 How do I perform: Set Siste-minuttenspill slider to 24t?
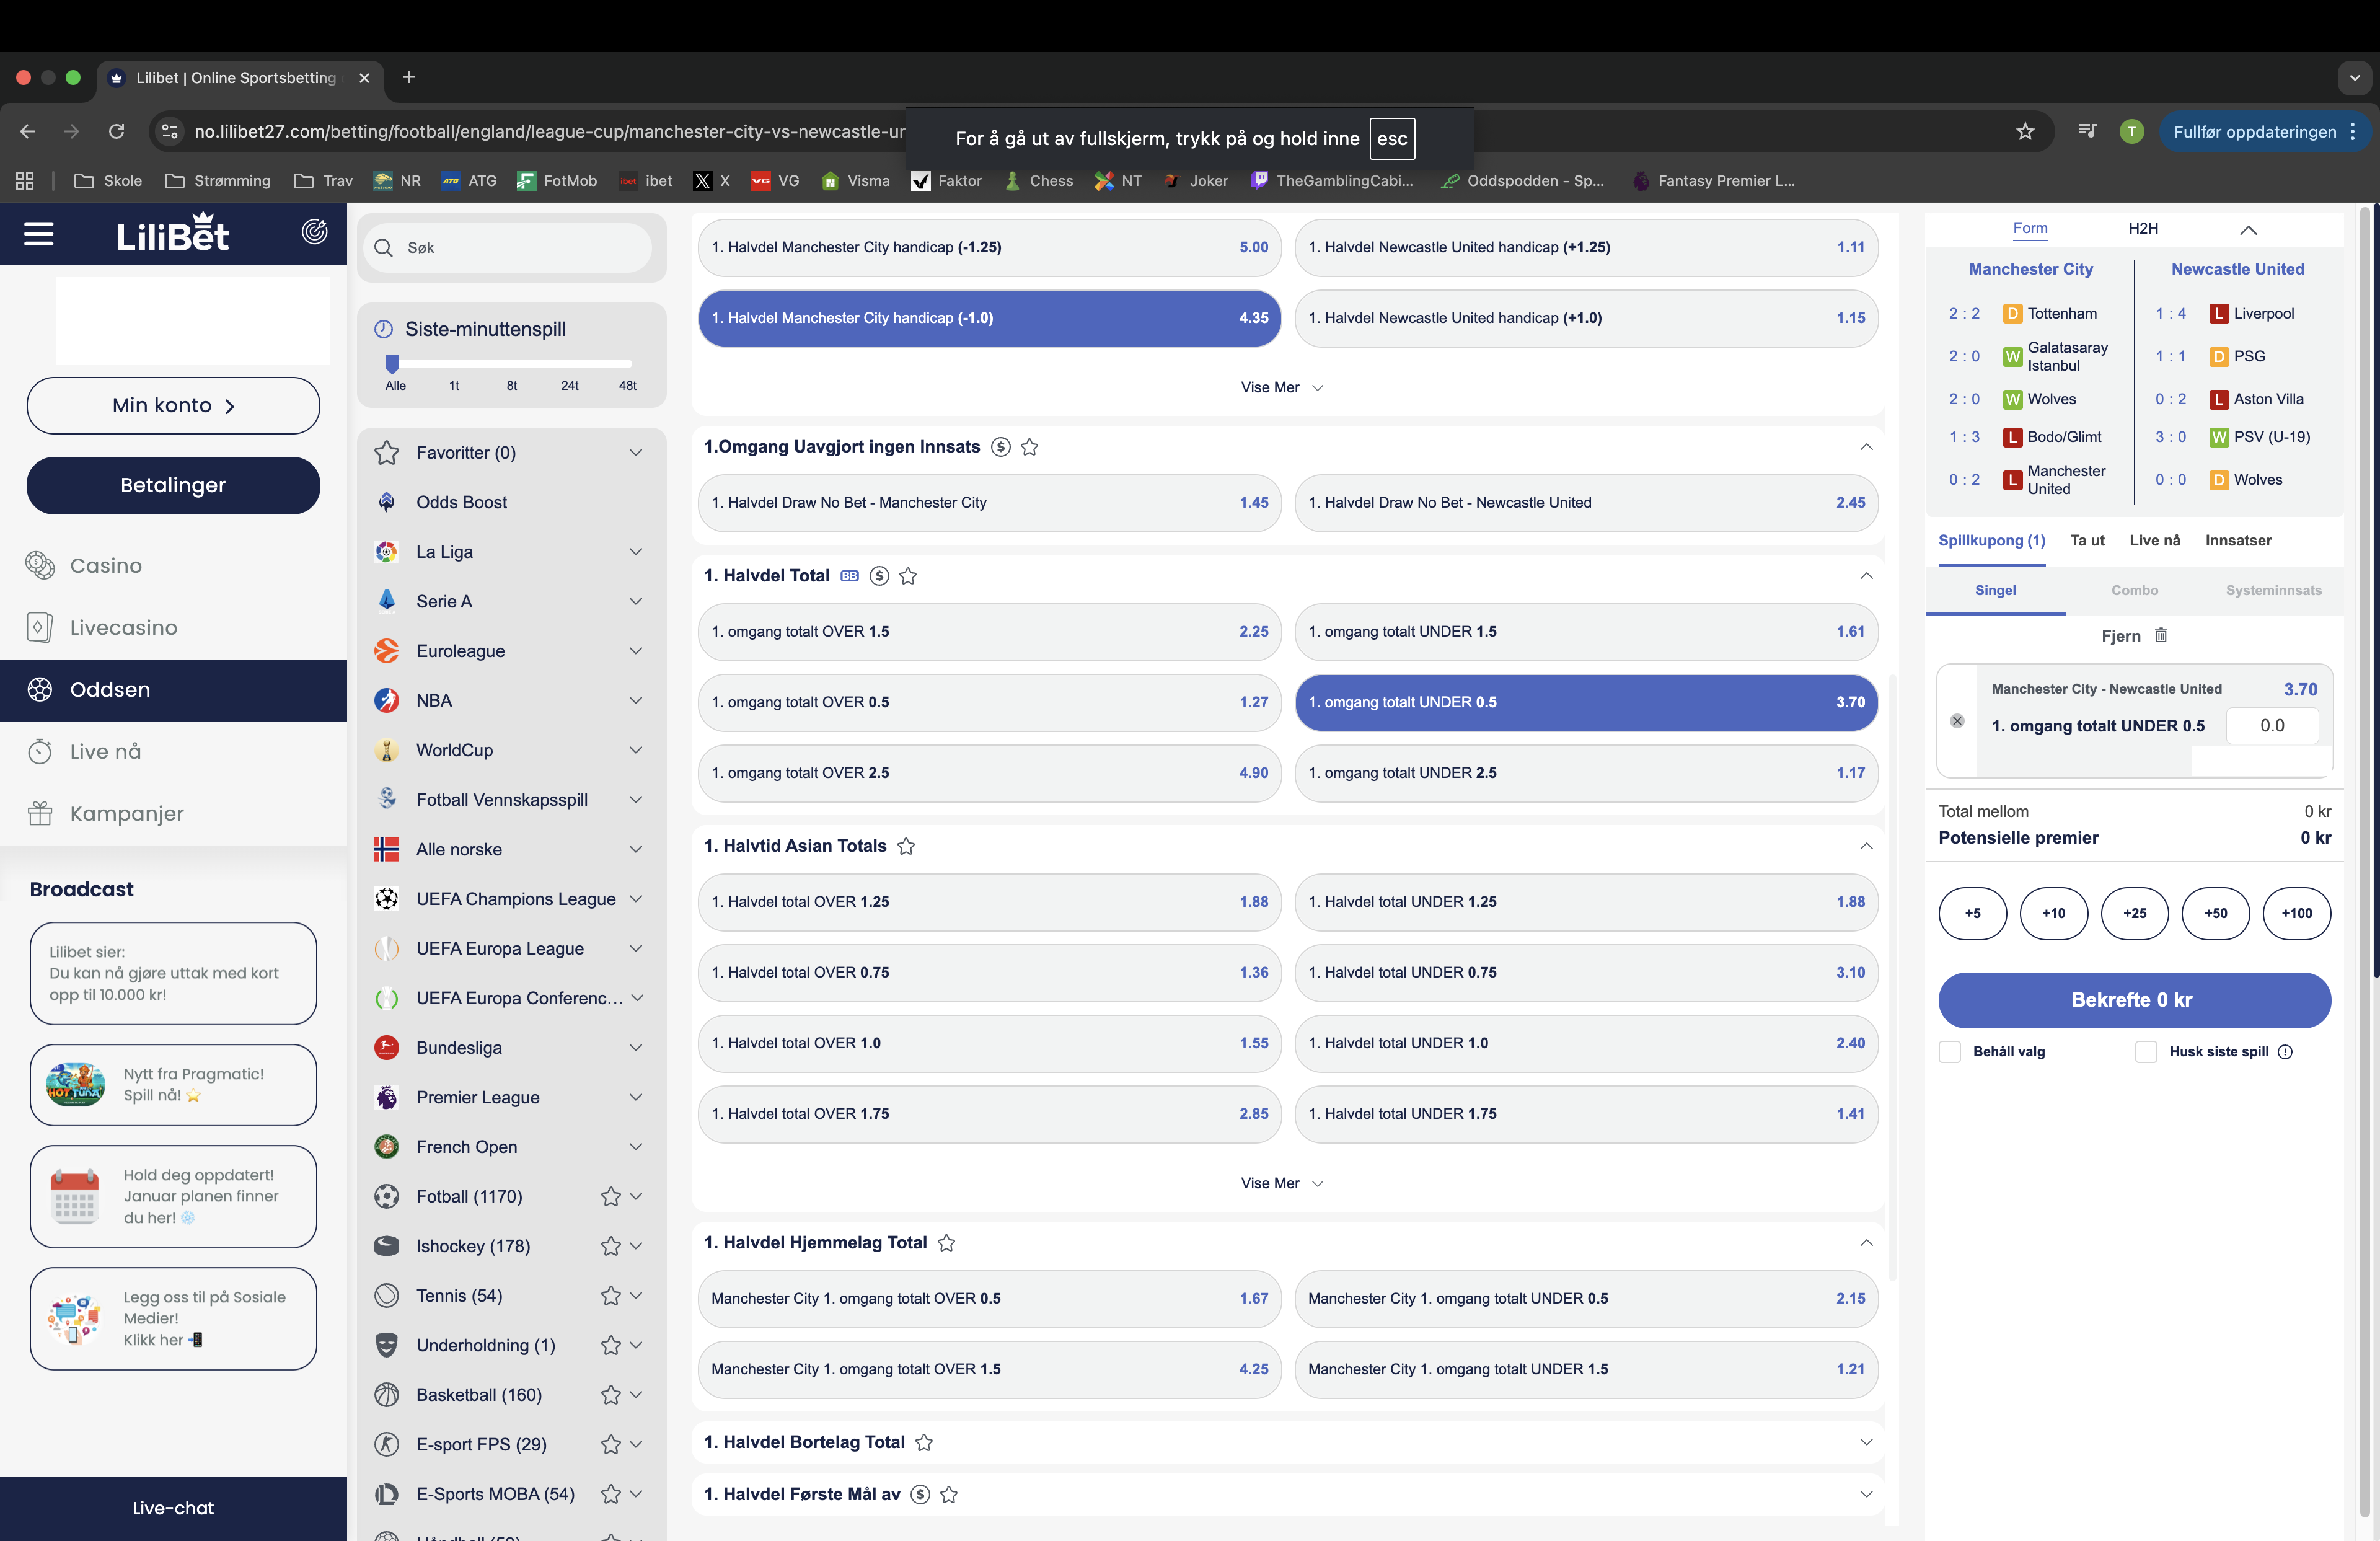coord(570,364)
